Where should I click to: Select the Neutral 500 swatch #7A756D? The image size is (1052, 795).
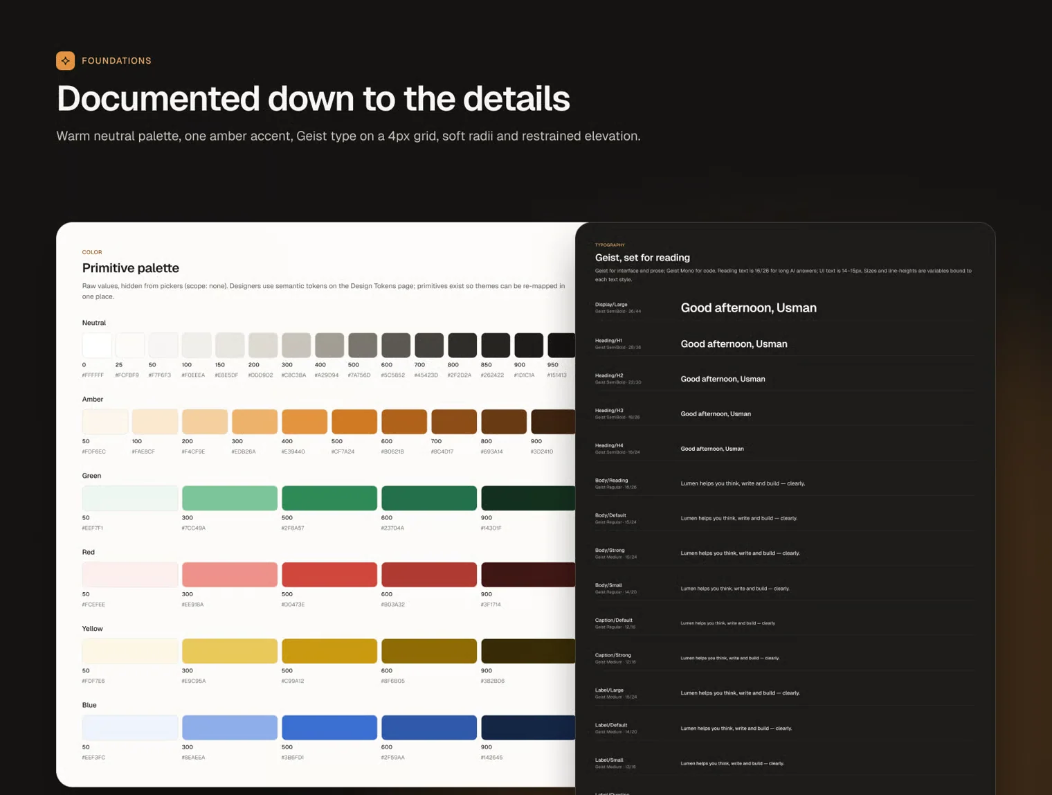[363, 345]
